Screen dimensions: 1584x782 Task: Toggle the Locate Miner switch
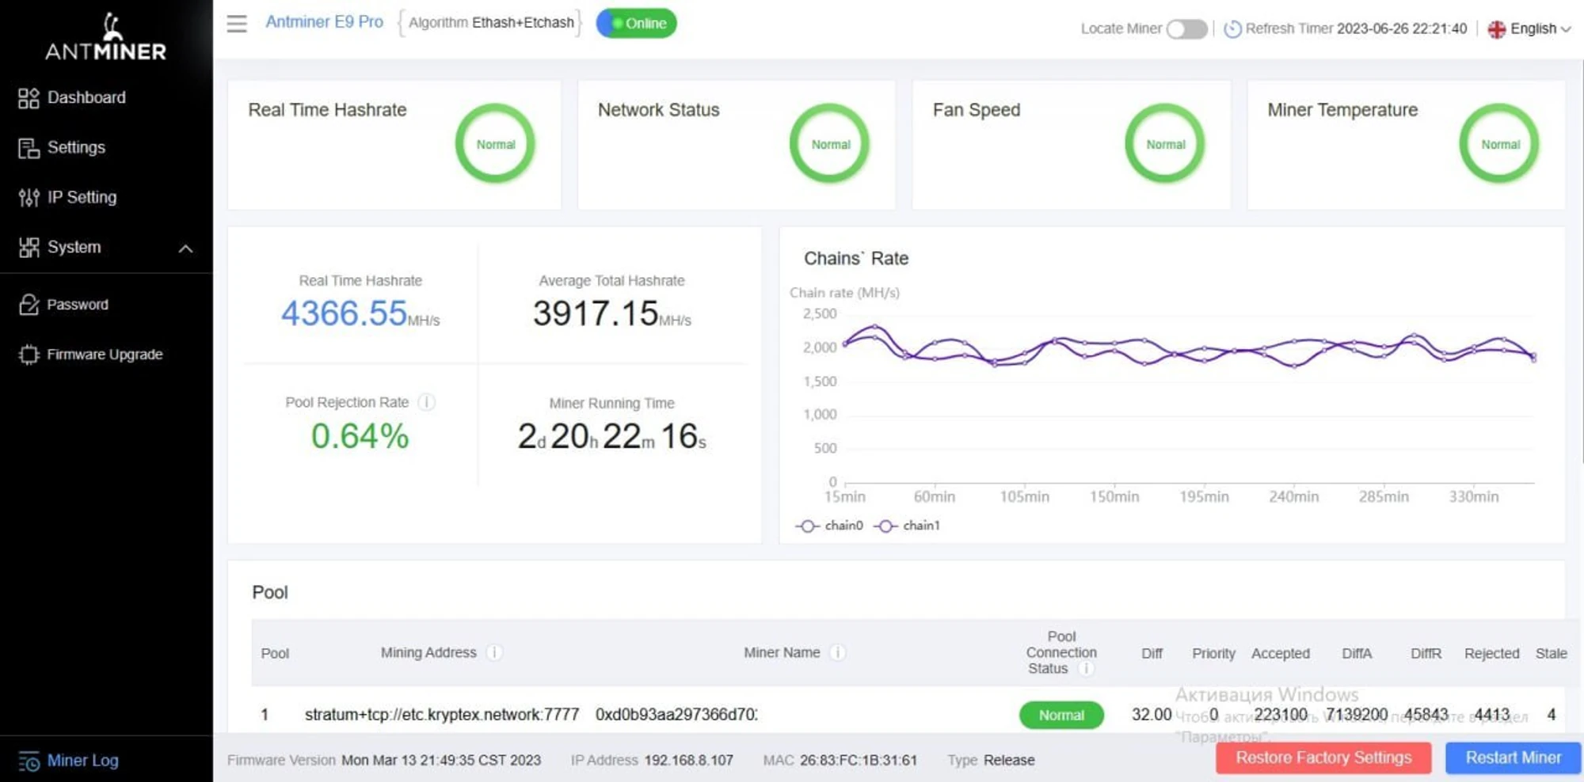click(1186, 29)
